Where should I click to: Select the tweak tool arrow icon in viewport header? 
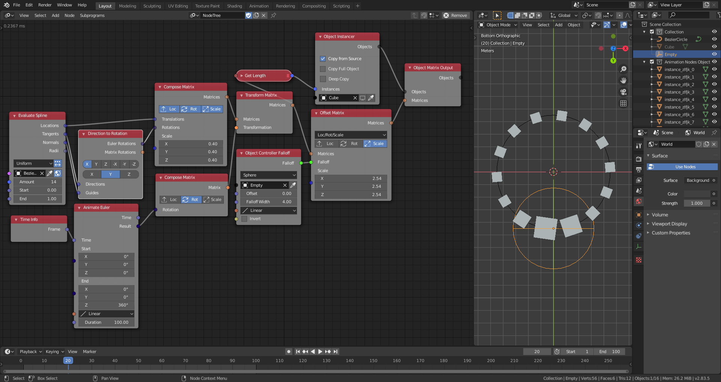tap(497, 15)
